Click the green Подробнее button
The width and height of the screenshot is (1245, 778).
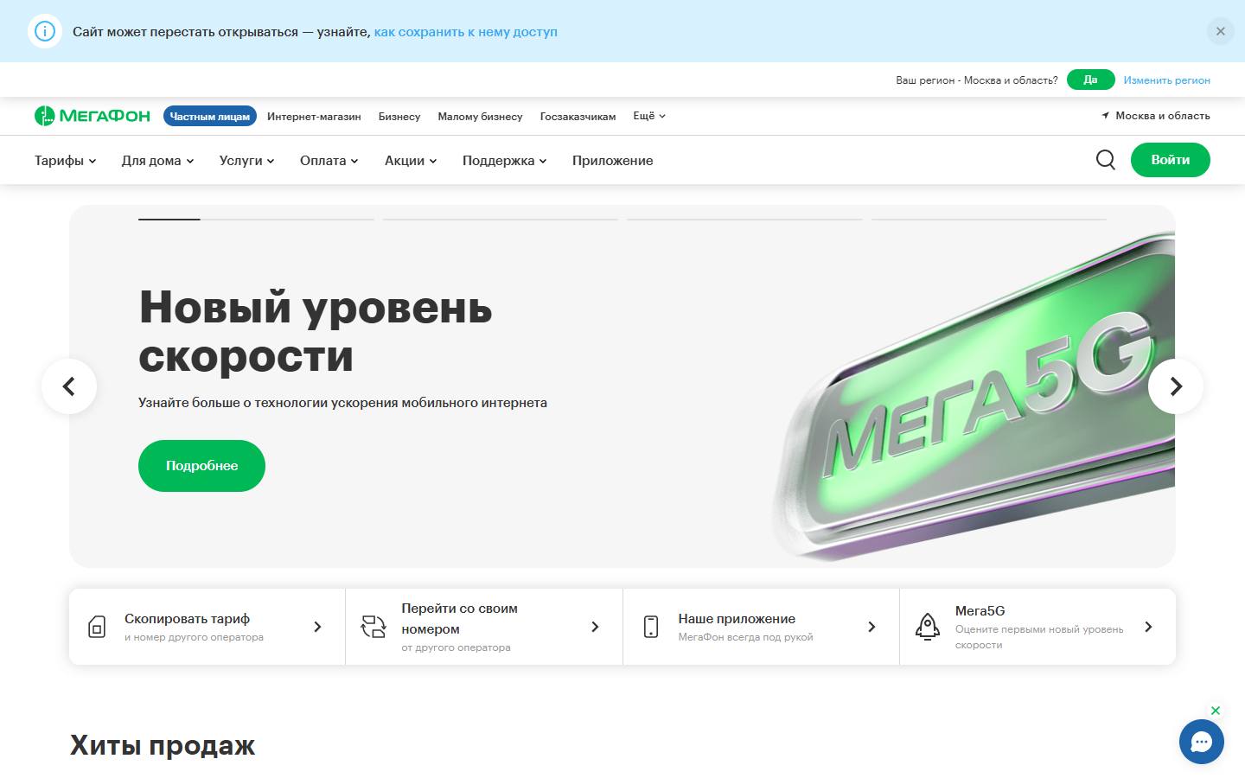point(201,466)
